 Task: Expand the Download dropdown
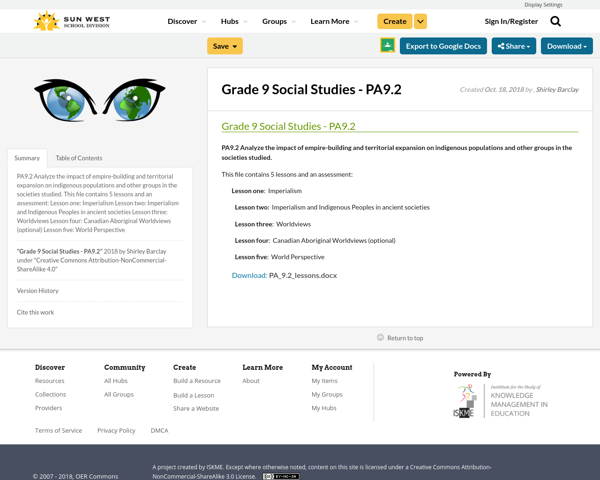(x=566, y=45)
